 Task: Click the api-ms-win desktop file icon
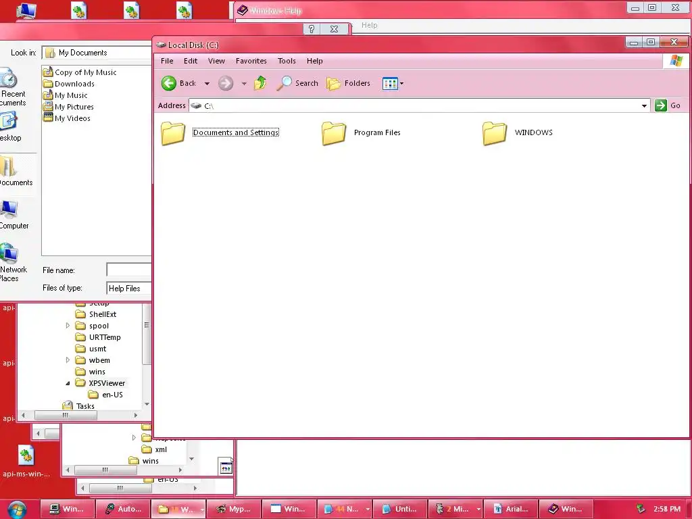26,455
